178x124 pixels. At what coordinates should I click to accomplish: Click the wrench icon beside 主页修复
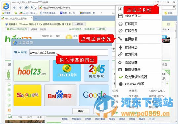click(120, 39)
